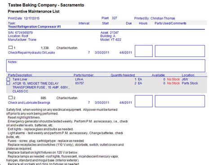This screenshot has height=165, width=213.
Task: Click Charlie Huston on task 2
Action: point(67,98)
